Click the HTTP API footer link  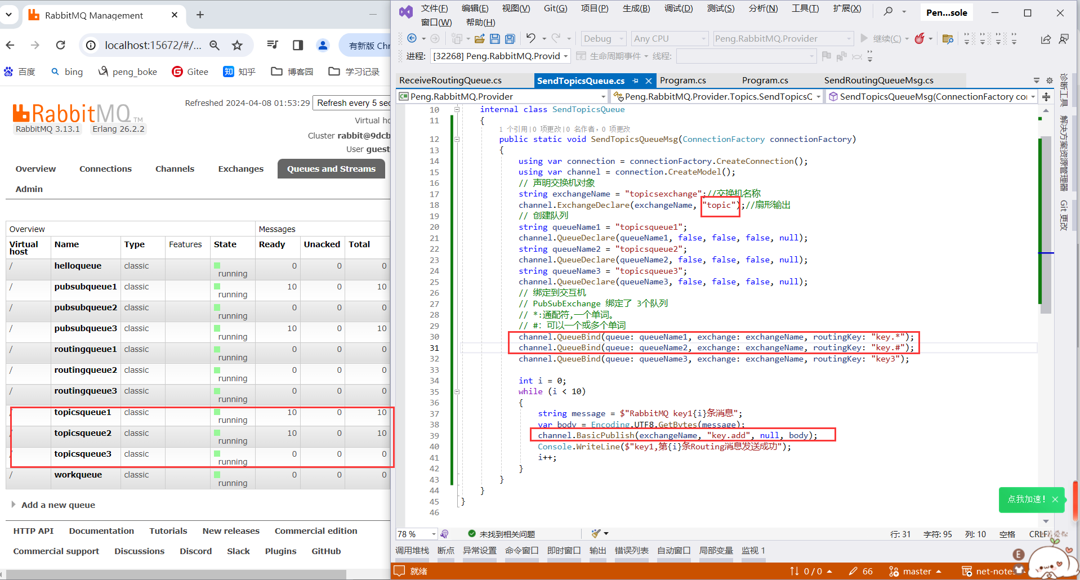click(x=33, y=531)
